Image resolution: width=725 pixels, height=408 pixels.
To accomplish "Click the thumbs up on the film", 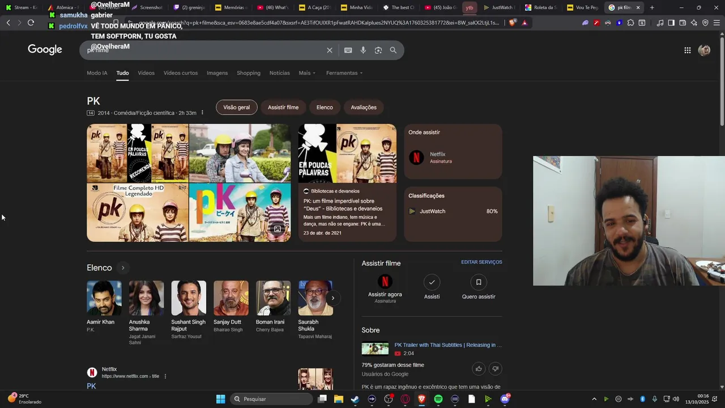I will click(x=479, y=369).
